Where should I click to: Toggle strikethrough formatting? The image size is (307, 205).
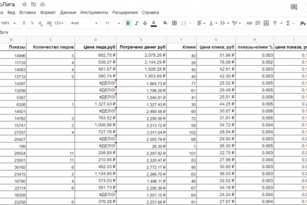[x=145, y=23]
